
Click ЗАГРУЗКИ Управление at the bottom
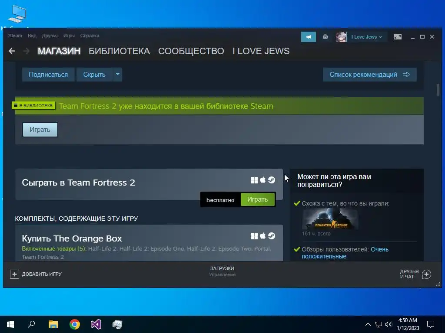click(222, 271)
